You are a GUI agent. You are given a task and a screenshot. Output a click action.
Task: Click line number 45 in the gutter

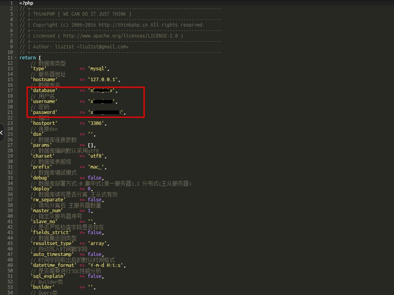pyautogui.click(x=10, y=243)
